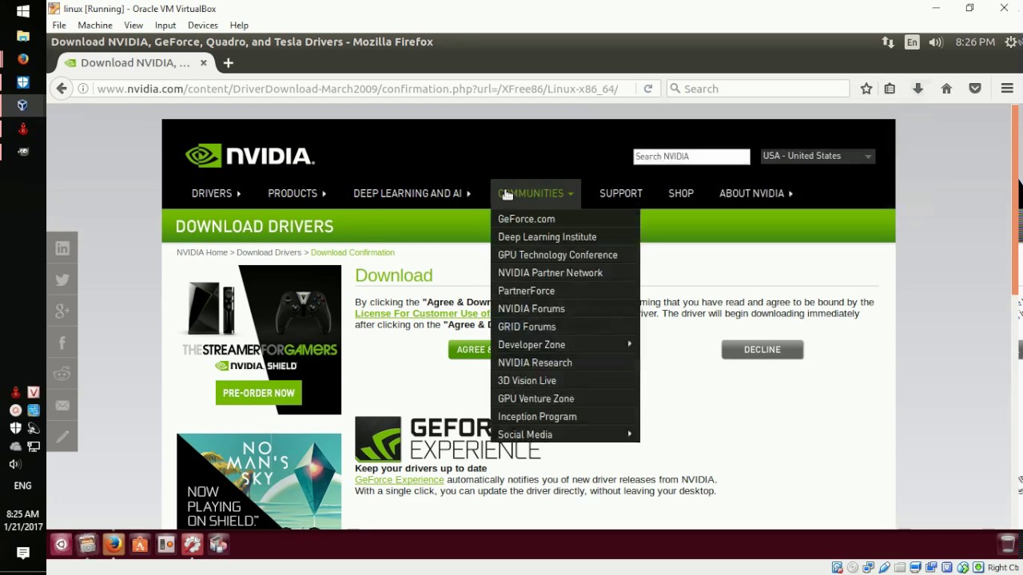1023x575 pixels.
Task: Open the VirtualBox Machine menu
Action: [x=95, y=26]
